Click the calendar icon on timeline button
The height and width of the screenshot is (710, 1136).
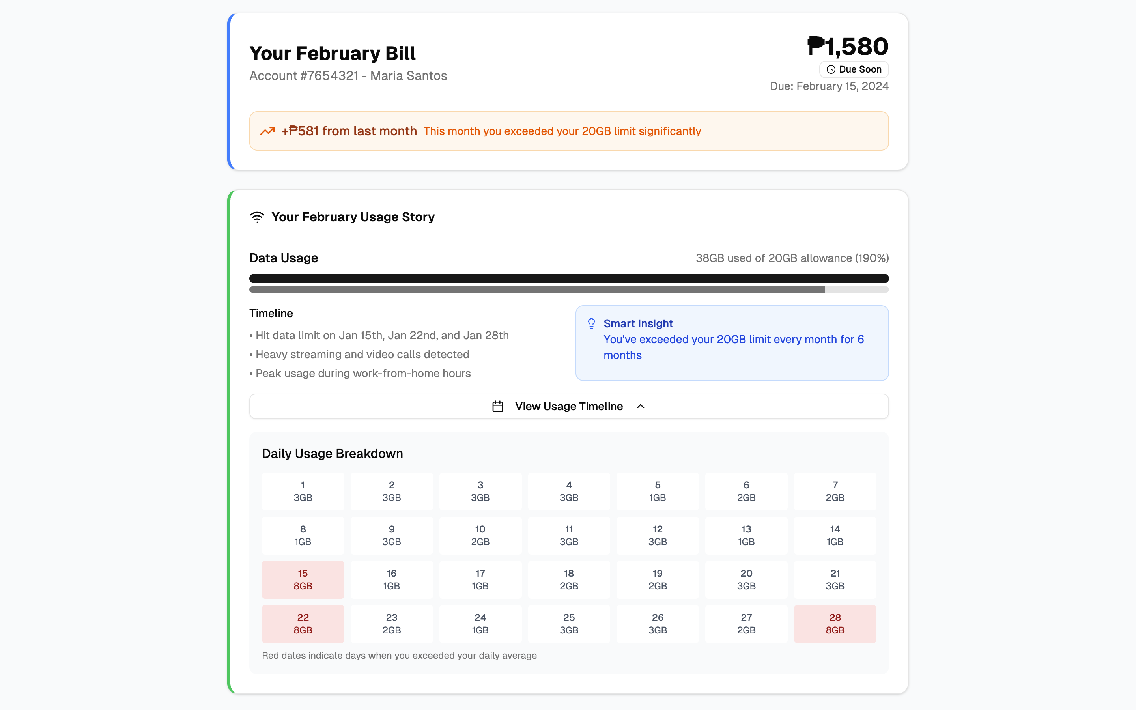click(497, 406)
